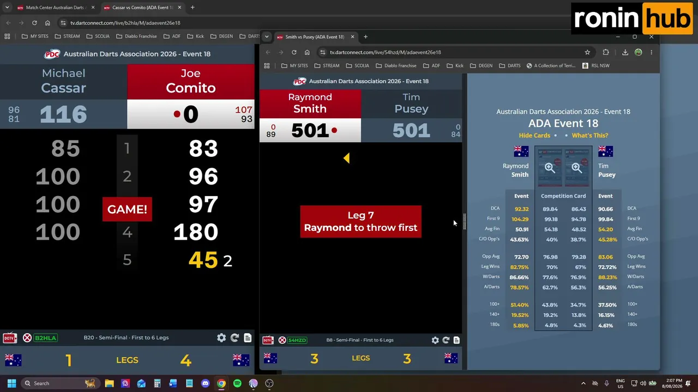Click Hide Cards link
This screenshot has width=698, height=392.
pos(534,136)
